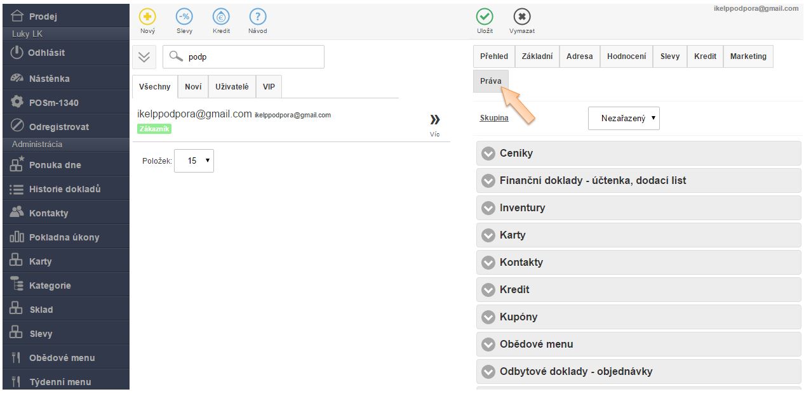Image resolution: width=804 pixels, height=394 pixels.
Task: Expand the Ceníky permissions section
Action: tap(488, 154)
